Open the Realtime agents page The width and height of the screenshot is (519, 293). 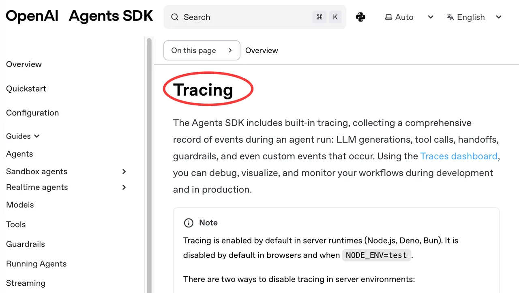point(37,187)
